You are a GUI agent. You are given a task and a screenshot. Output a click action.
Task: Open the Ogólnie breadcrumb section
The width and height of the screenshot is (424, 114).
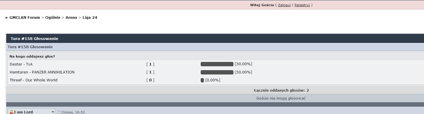(53, 18)
